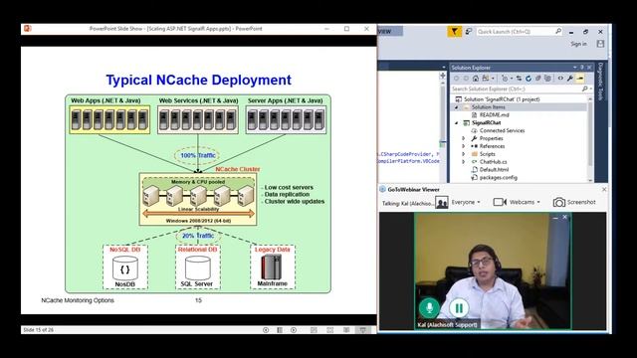Click the Quick Launch search box
This screenshot has width=637, height=358.
pyautogui.click(x=520, y=31)
